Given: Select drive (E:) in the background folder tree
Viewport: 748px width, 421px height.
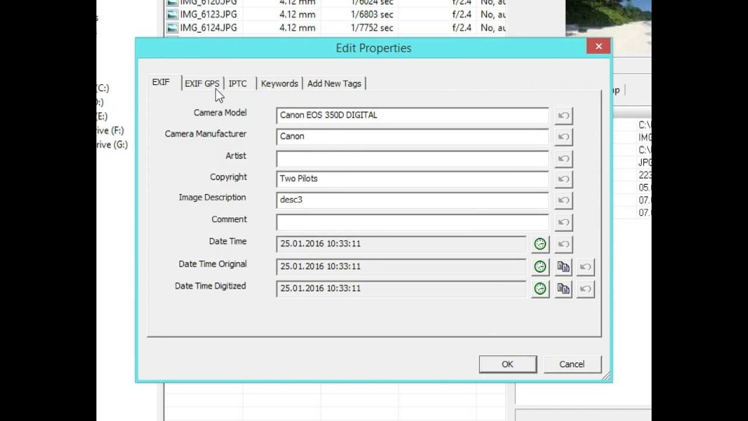Looking at the screenshot, I should (x=102, y=116).
